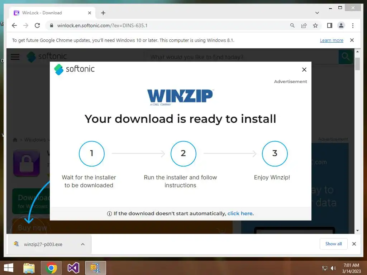Click the volume speaker tray icon
This screenshot has height=275, width=367.
tap(333, 268)
